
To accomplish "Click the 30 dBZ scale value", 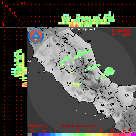I will 90,131.
